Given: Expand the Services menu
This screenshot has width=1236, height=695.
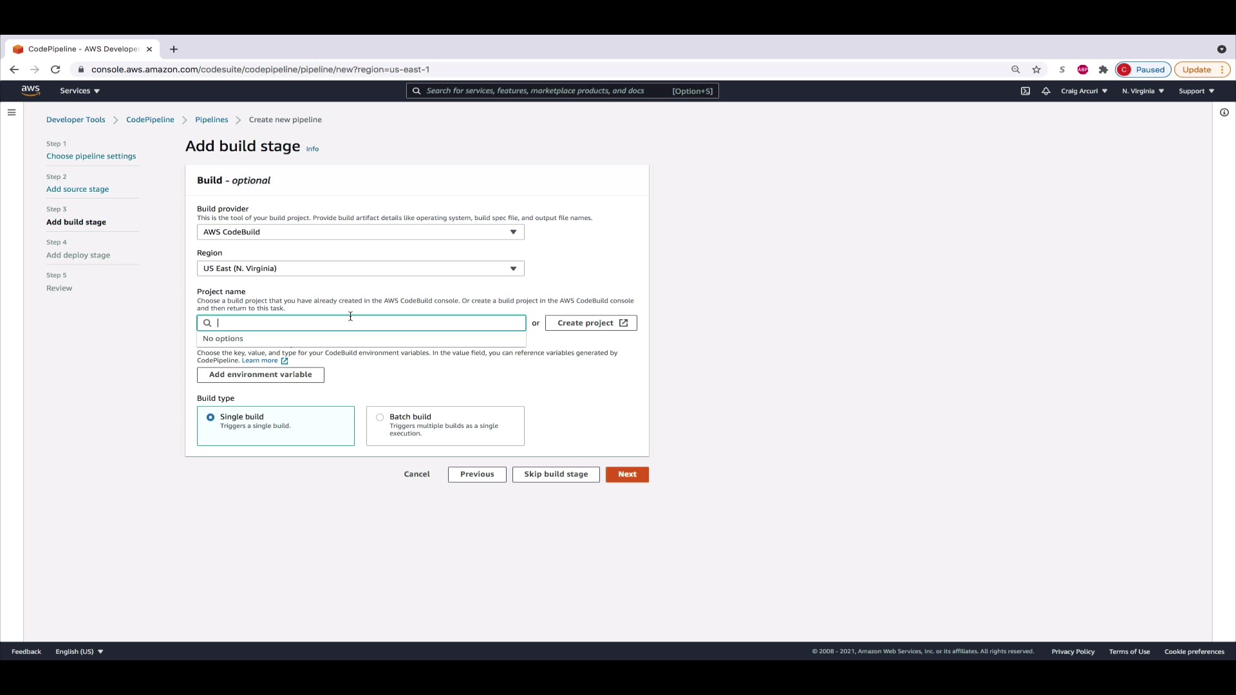Looking at the screenshot, I should coord(80,91).
